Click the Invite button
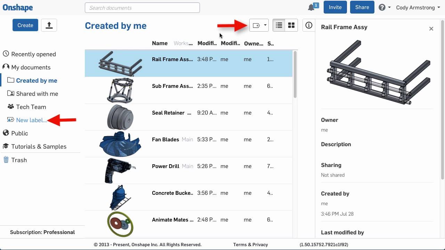445x250 pixels. [x=335, y=7]
